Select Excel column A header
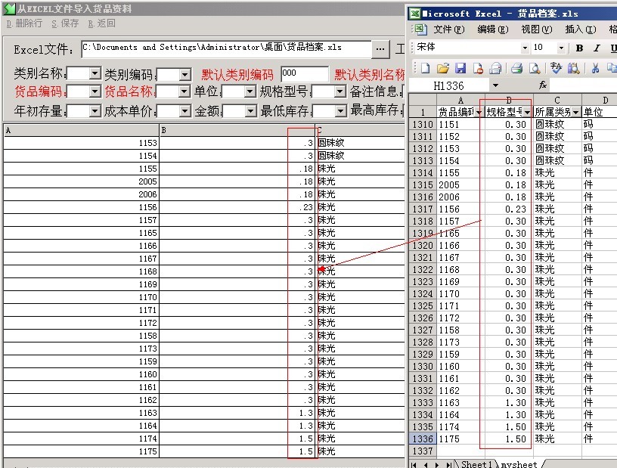Screen dimensions: 617x468 click(460, 100)
